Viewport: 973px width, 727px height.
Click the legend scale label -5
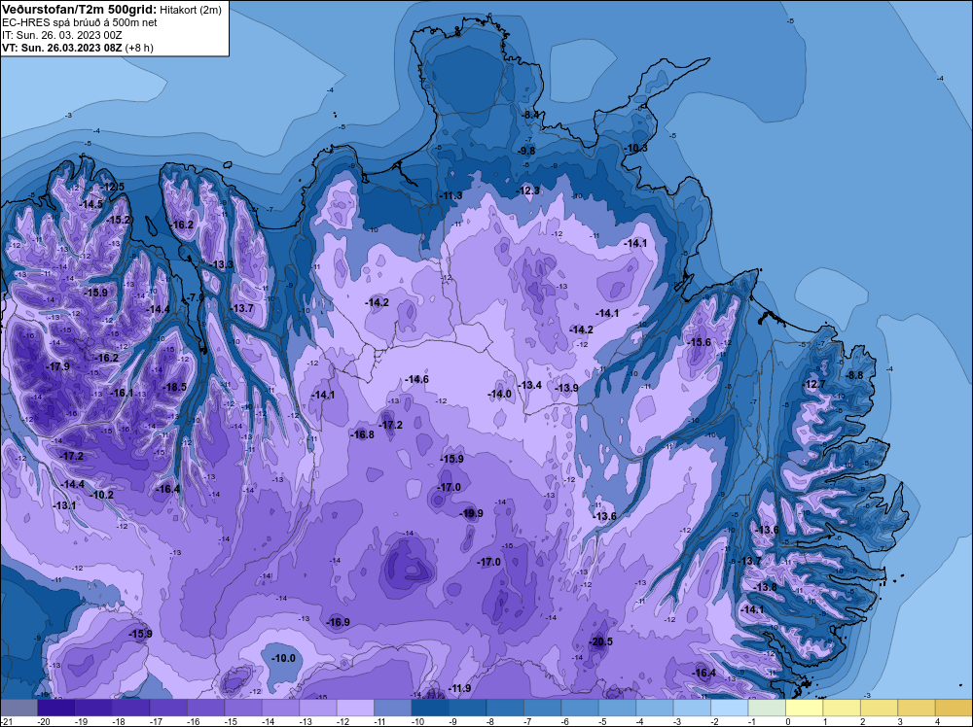click(604, 721)
